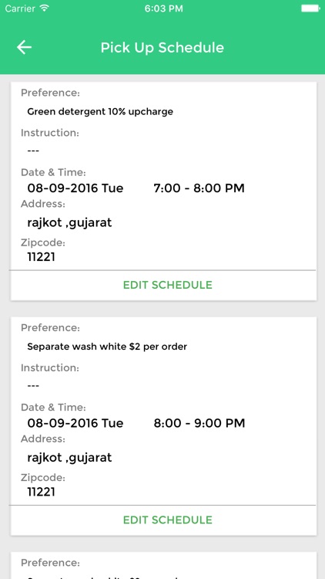Tap the back arrow icon
The width and height of the screenshot is (325, 579).
point(24,47)
